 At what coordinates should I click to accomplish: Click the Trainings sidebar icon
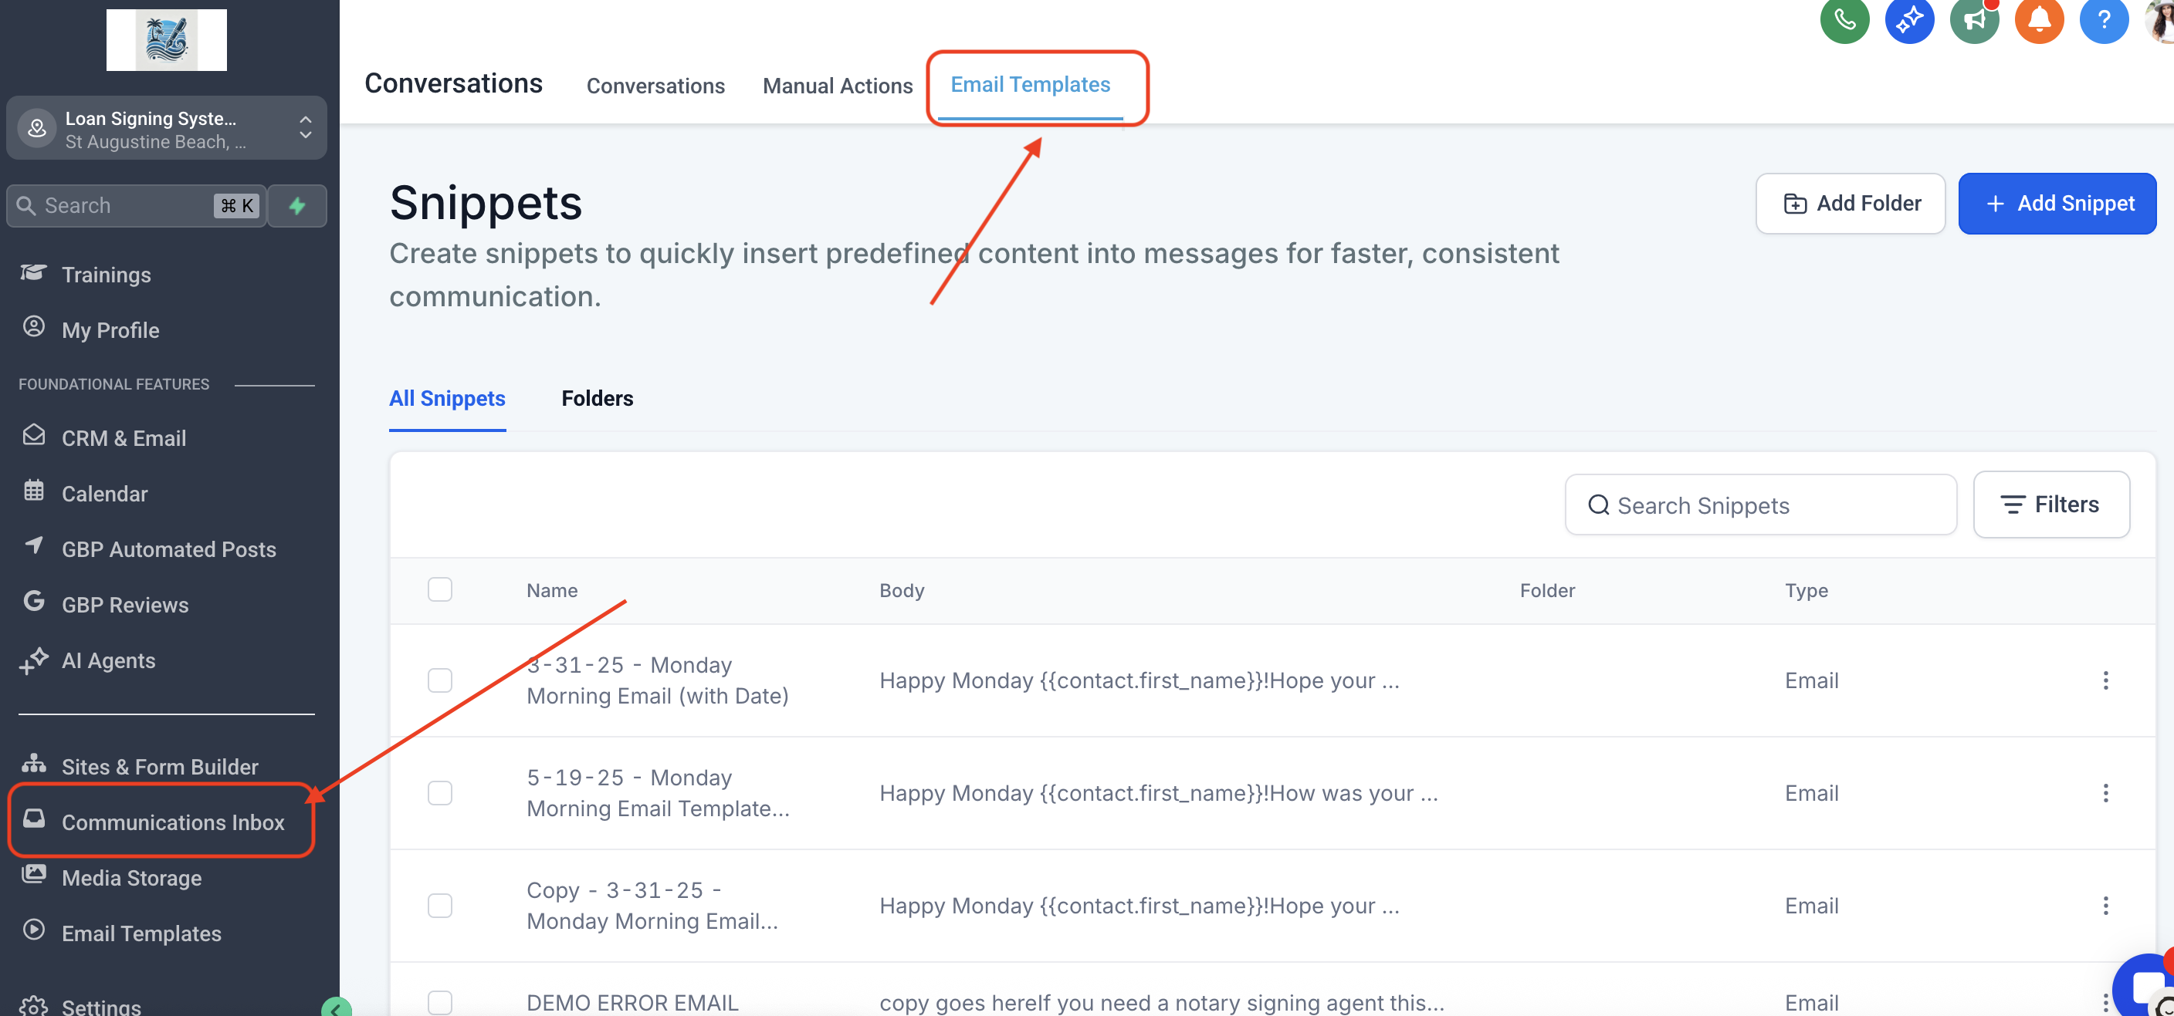(x=34, y=273)
